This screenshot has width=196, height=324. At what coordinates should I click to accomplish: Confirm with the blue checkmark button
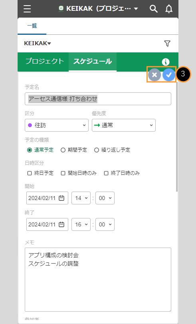coord(169,75)
